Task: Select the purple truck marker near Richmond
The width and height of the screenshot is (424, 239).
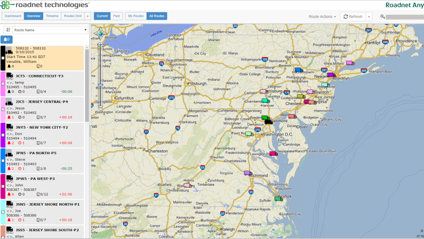Action: [248, 173]
